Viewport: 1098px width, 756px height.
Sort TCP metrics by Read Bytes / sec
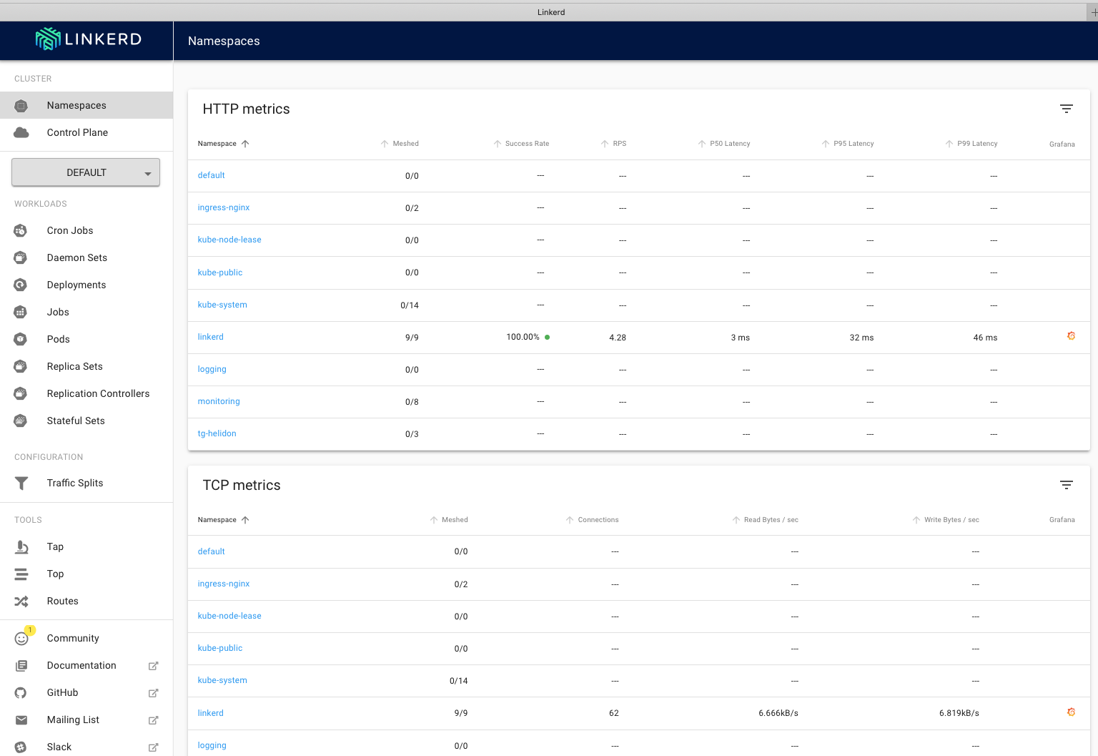(x=765, y=520)
